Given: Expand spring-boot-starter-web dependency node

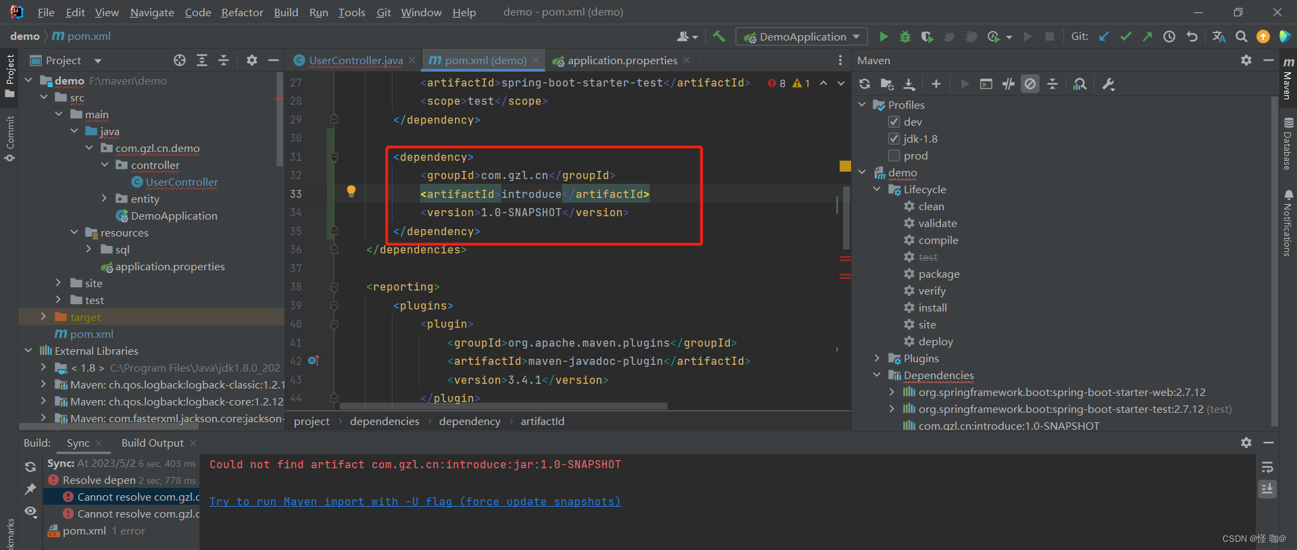Looking at the screenshot, I should (x=892, y=392).
